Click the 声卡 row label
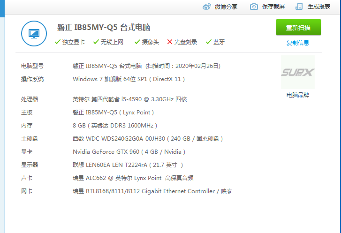This screenshot has height=233, width=341. coord(27,178)
